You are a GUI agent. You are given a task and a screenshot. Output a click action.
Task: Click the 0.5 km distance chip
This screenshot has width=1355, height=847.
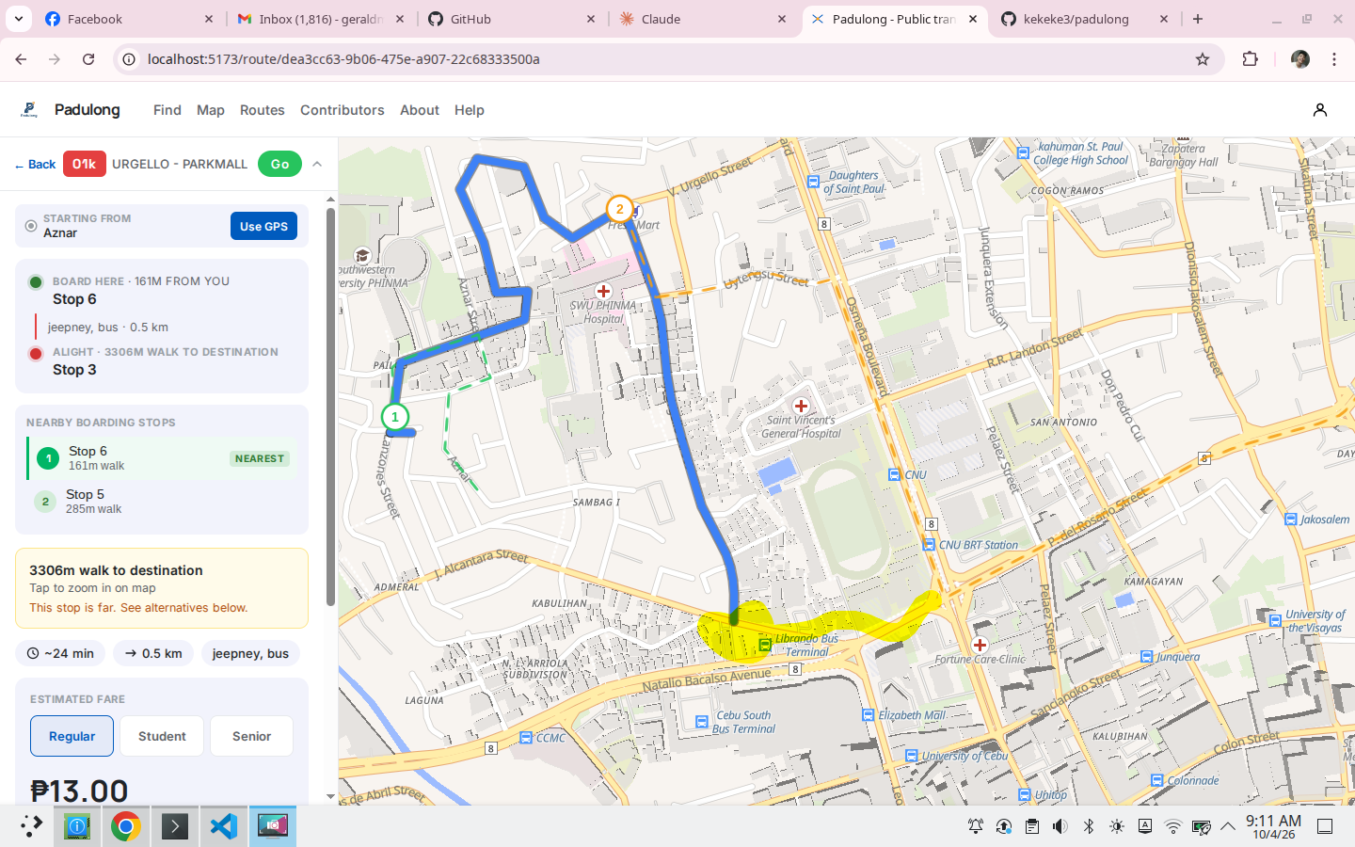coord(153,653)
